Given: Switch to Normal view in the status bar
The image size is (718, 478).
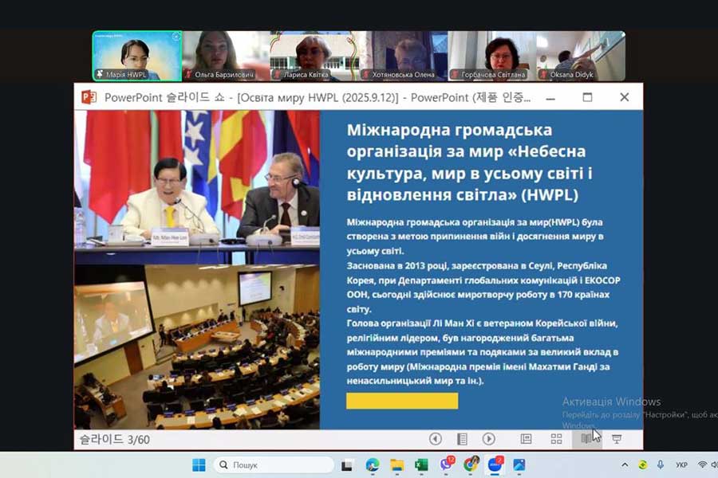Looking at the screenshot, I should [527, 439].
